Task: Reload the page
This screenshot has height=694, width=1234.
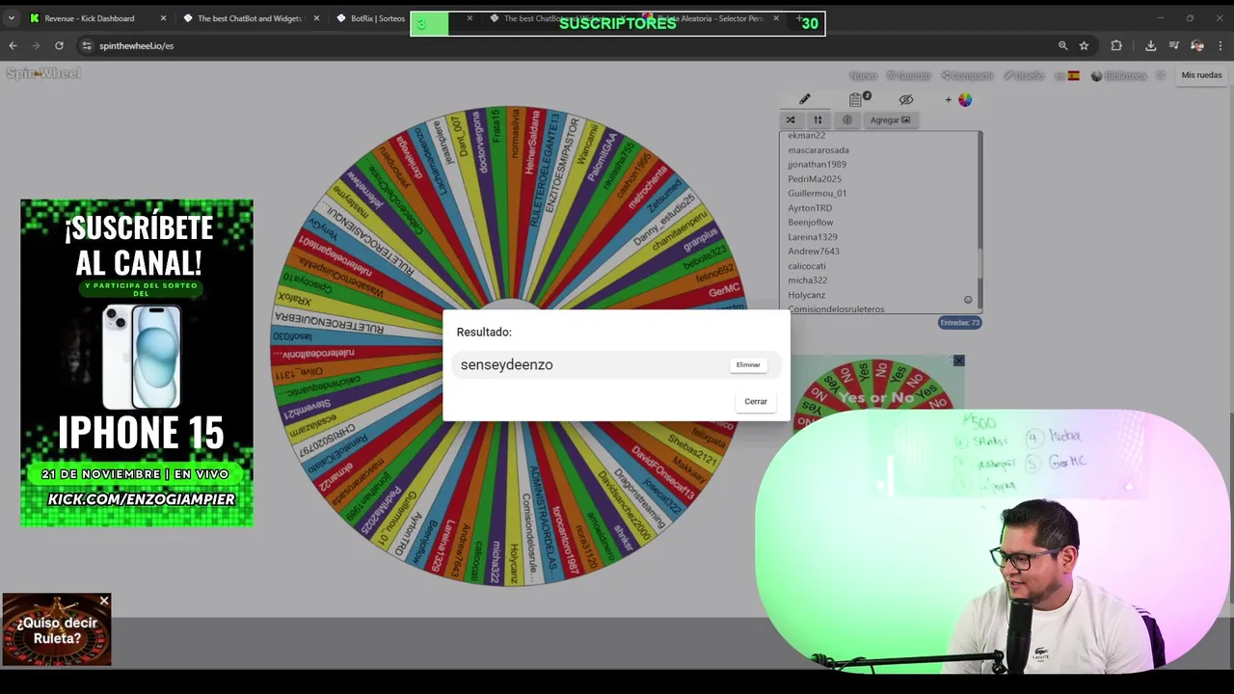Action: [x=59, y=45]
